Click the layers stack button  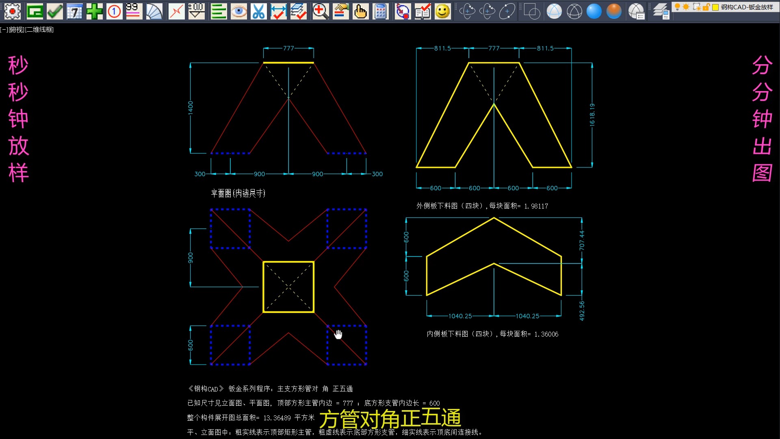coord(661,11)
